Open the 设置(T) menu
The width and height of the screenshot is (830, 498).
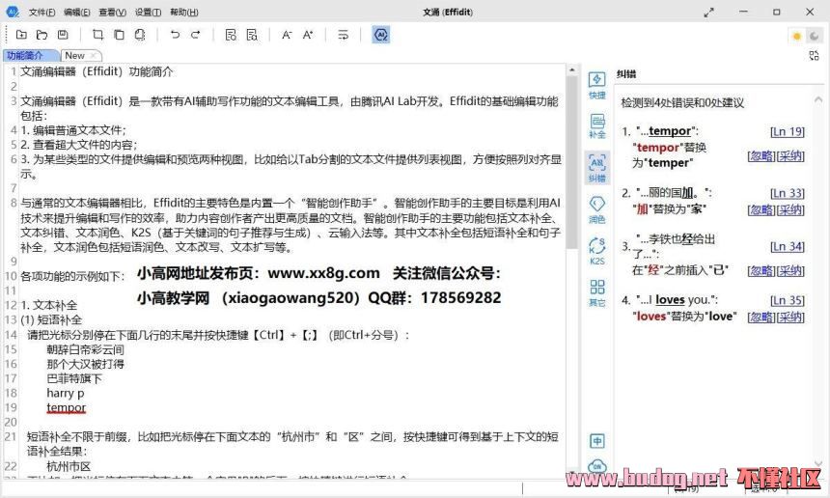point(148,12)
